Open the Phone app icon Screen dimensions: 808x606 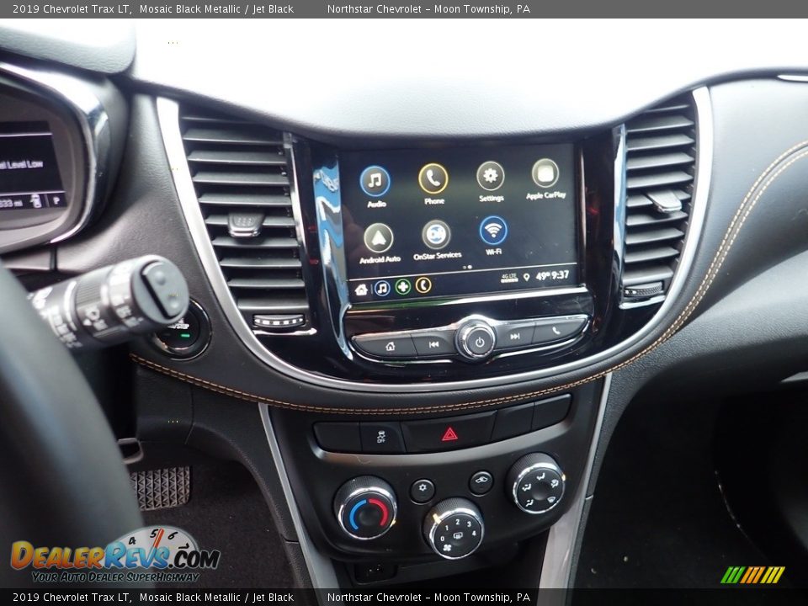click(433, 178)
